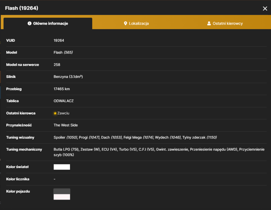271x210 pixels.
Task: Click the person icon beside Ostatni kierowcy
Action: coord(209,24)
